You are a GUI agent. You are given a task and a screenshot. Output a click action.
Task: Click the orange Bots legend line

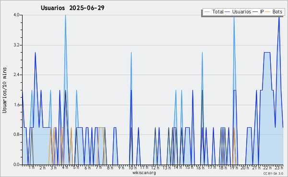[x=268, y=11]
